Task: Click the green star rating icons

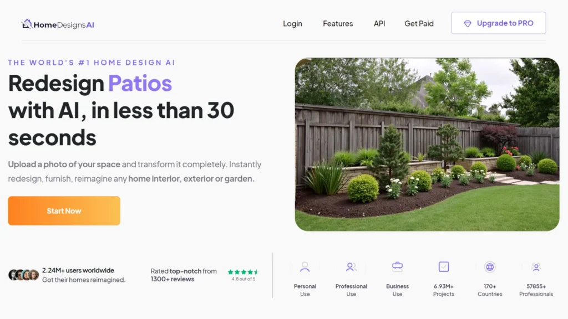Action: click(x=243, y=272)
